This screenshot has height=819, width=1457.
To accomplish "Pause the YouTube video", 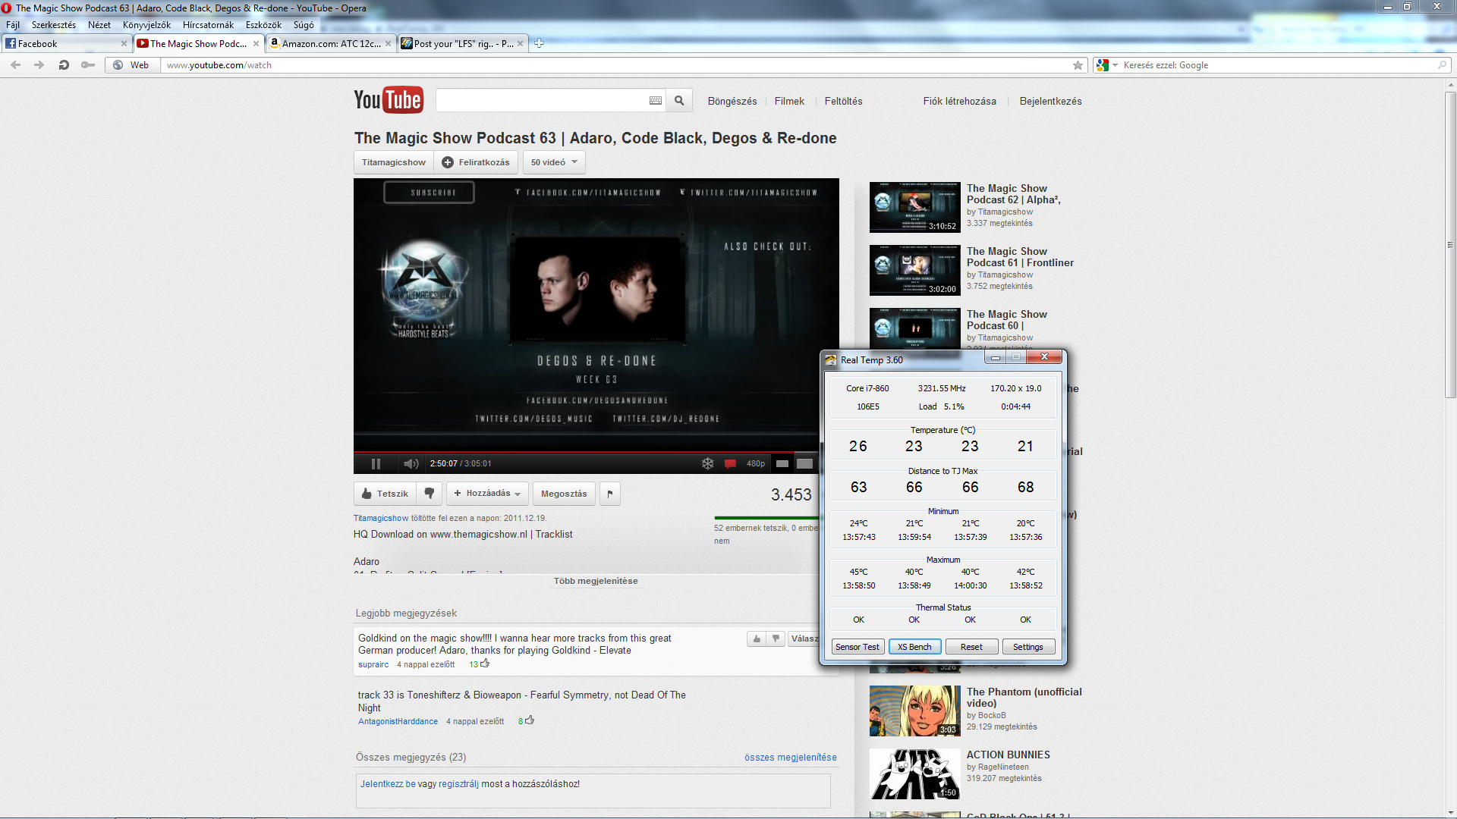I will pos(376,464).
